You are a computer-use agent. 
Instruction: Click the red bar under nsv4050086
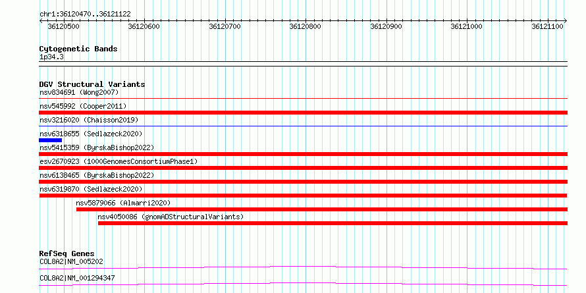pos(333,223)
